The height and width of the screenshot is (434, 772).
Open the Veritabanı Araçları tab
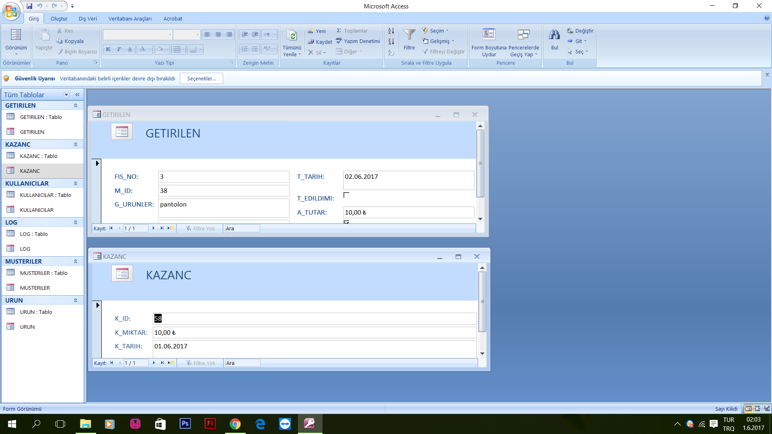(x=130, y=19)
